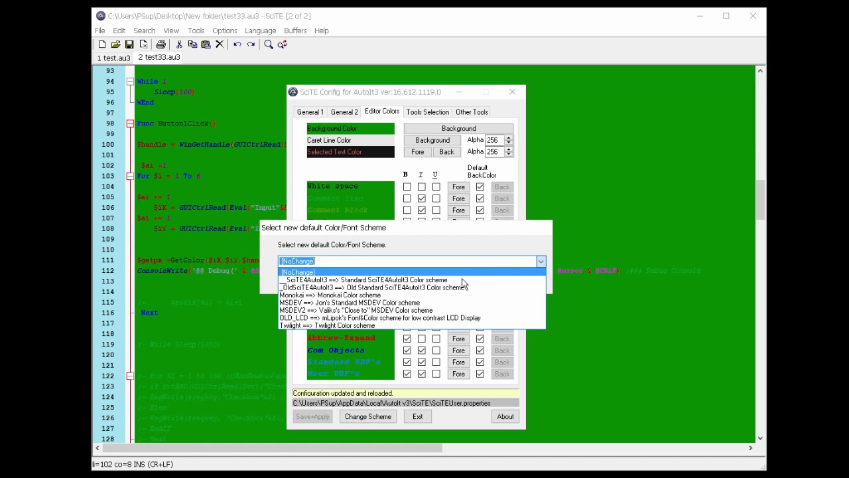This screenshot has height=478, width=849.
Task: Click the Open file folder icon
Action: 115,44
